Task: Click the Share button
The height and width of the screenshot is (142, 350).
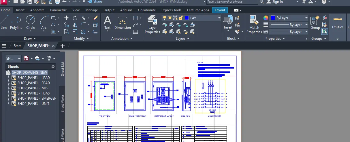Action: (95, 2)
